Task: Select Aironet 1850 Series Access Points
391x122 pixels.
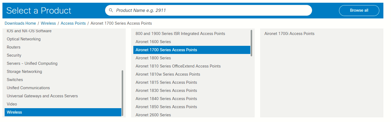Action: [166, 107]
